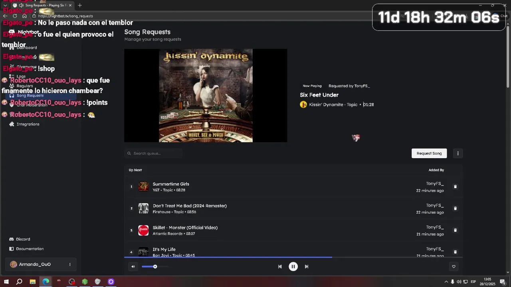The height and width of the screenshot is (287, 511).
Task: Click the page vertical scrollbar thumb
Action: [508, 58]
